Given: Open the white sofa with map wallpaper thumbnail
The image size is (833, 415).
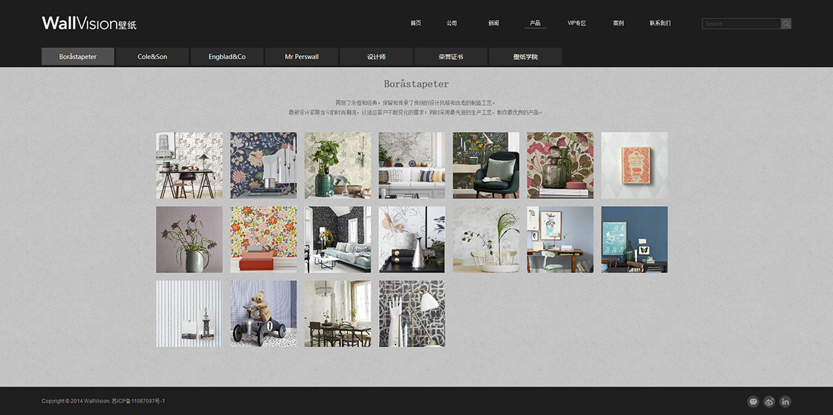Looking at the screenshot, I should pyautogui.click(x=412, y=165).
